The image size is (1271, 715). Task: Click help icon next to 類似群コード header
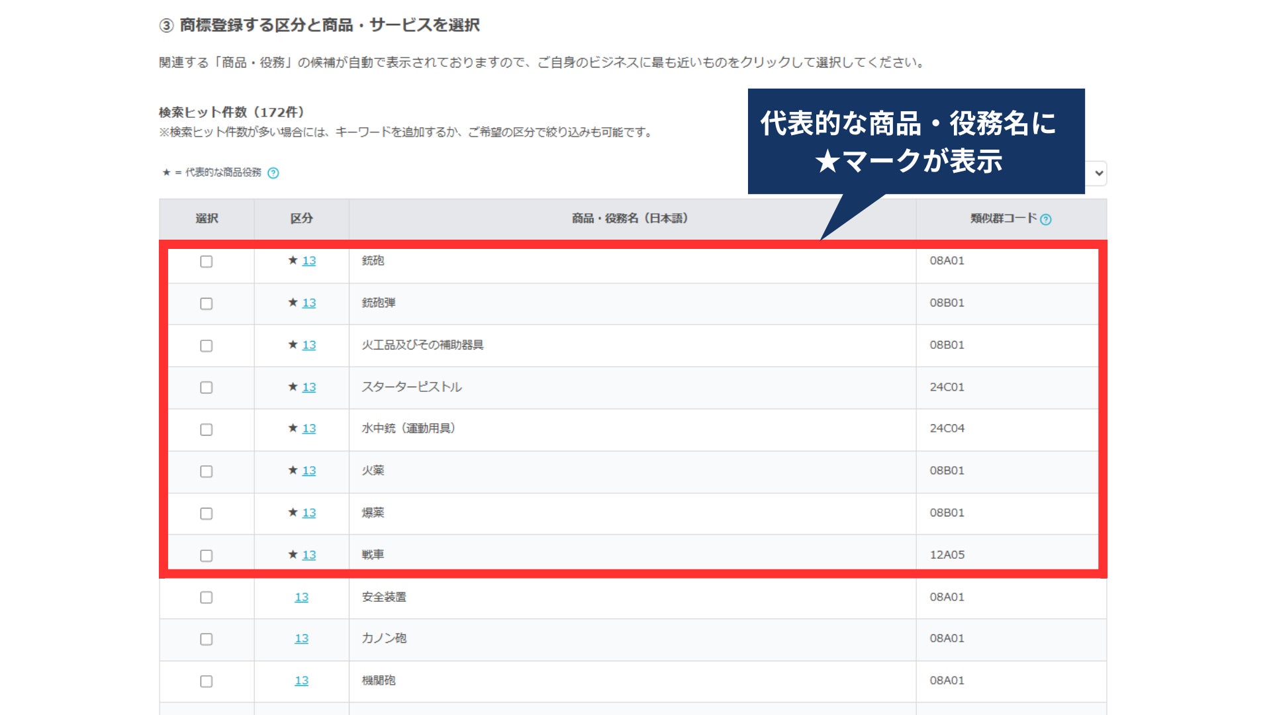(x=1045, y=220)
